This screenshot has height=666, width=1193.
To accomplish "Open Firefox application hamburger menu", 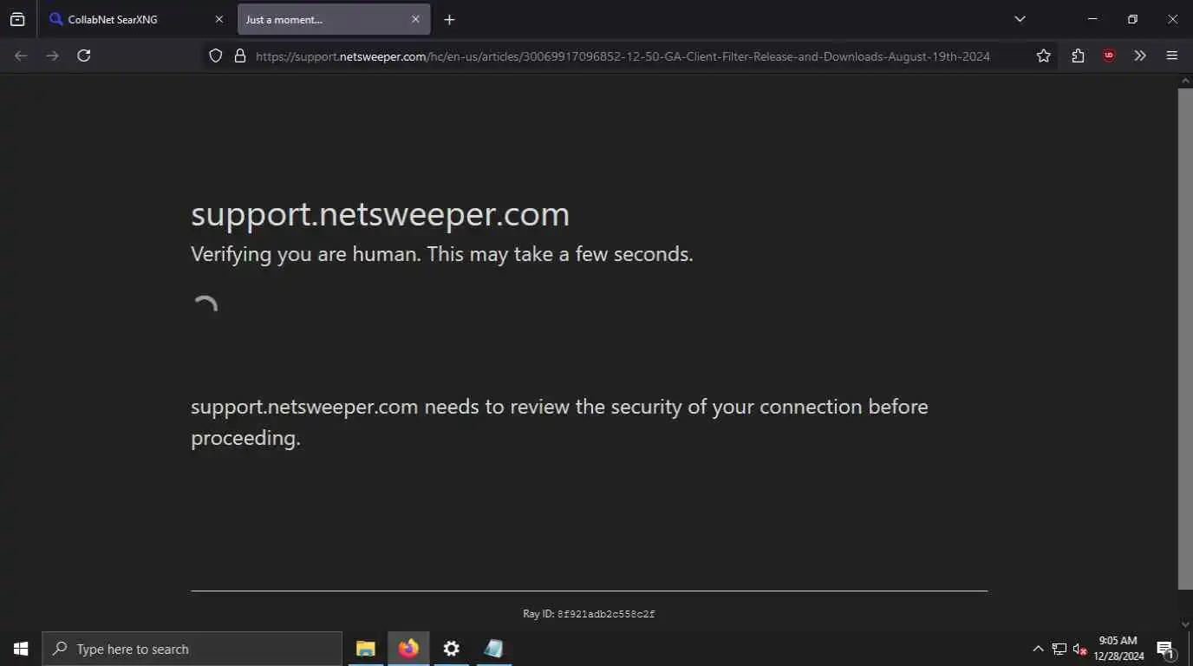I will [1172, 55].
